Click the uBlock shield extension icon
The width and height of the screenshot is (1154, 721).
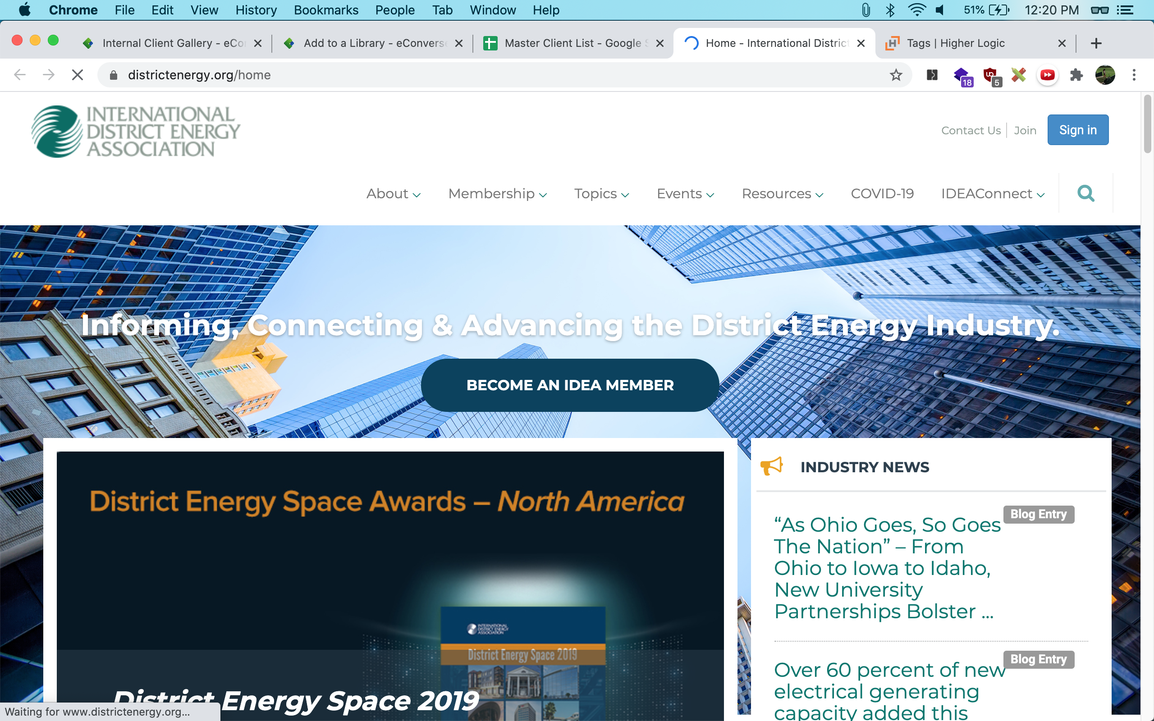pos(990,75)
